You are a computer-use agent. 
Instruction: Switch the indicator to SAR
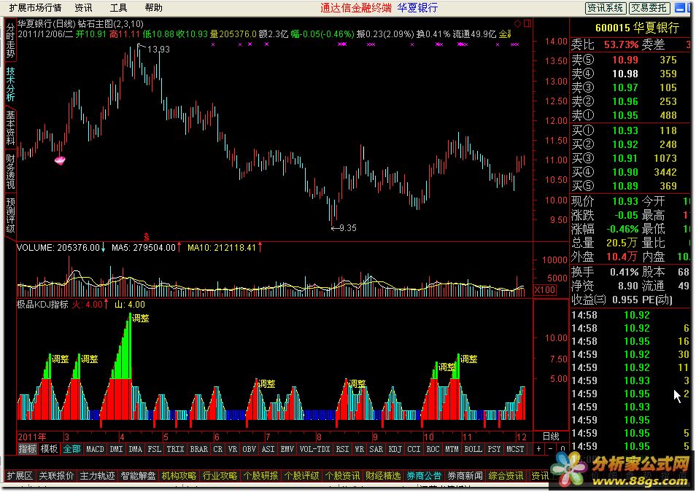(376, 449)
